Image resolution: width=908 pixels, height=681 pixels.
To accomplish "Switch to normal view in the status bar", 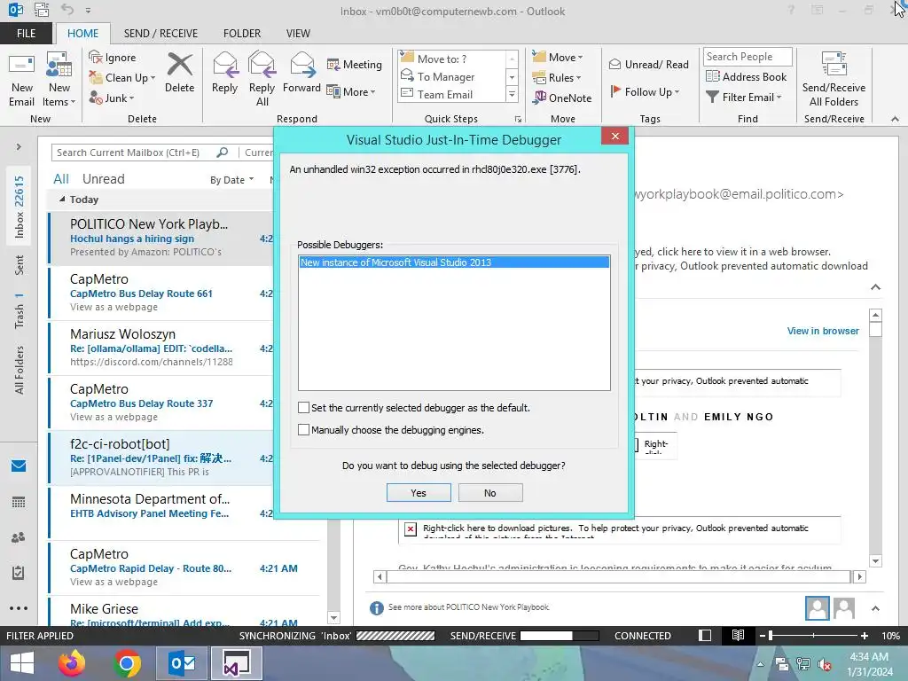I will tap(705, 635).
